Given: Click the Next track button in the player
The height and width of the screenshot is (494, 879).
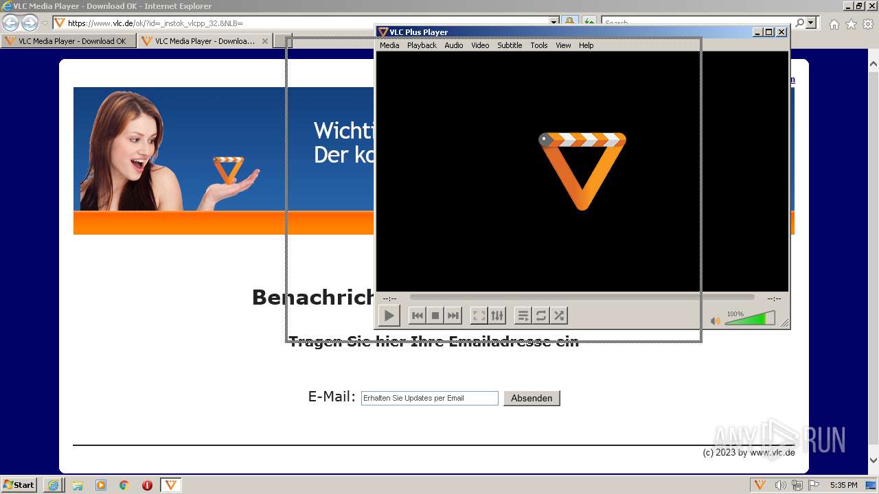Looking at the screenshot, I should click(453, 316).
